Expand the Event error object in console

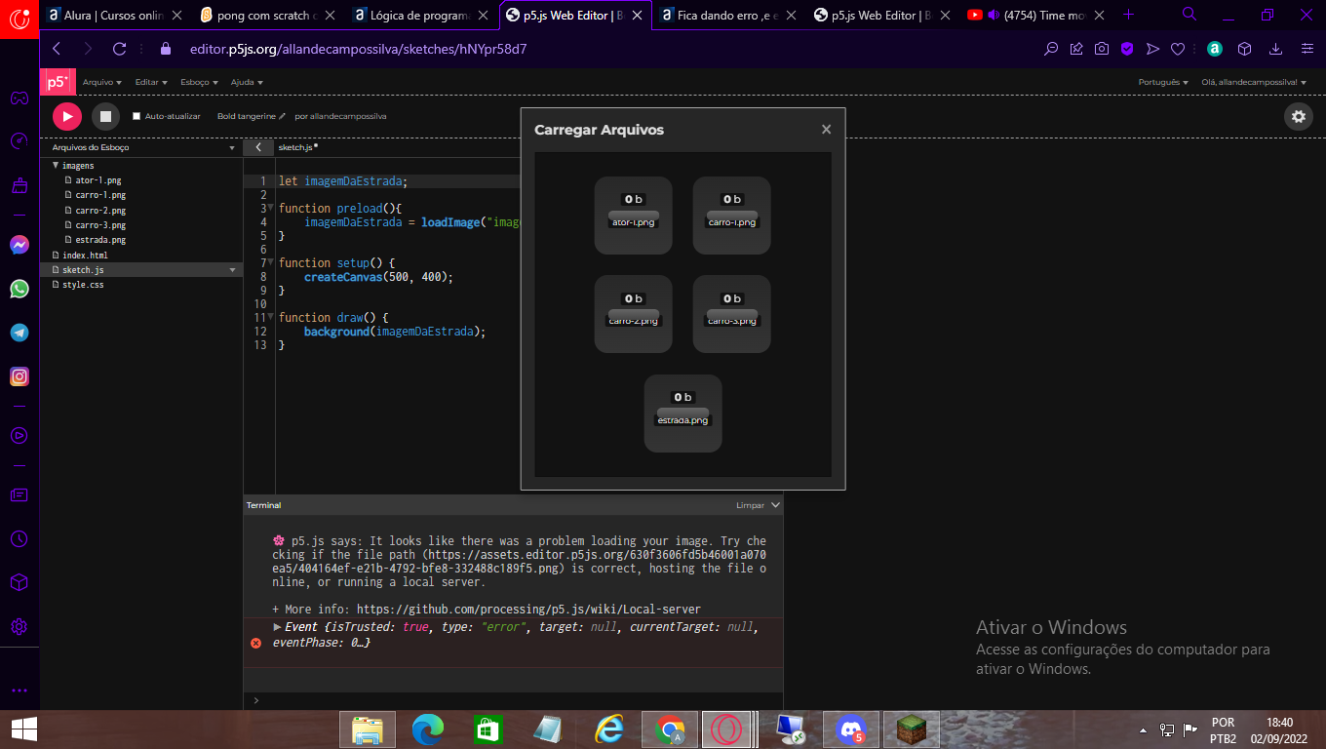tap(278, 627)
